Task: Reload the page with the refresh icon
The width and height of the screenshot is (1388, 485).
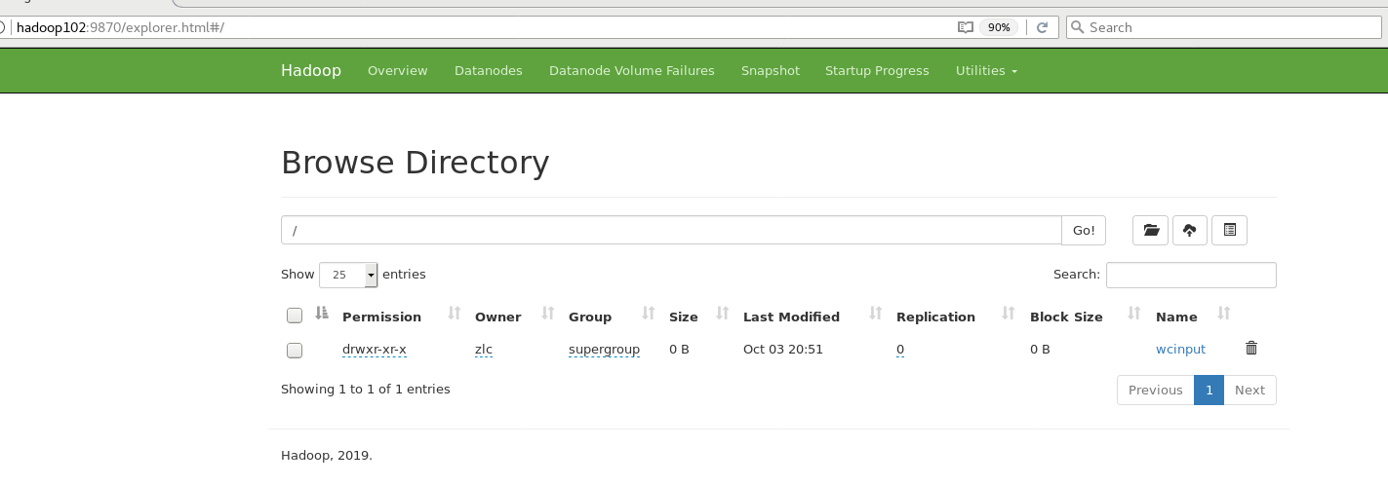Action: (1042, 27)
